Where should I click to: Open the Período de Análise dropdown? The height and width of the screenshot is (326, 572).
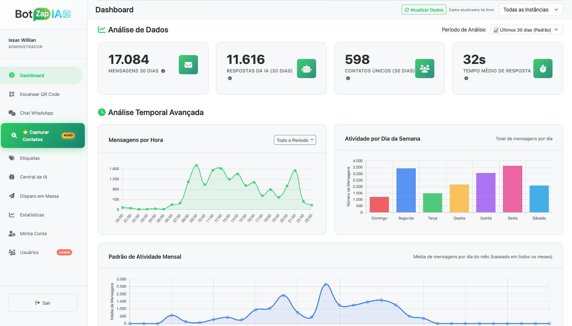click(x=526, y=30)
